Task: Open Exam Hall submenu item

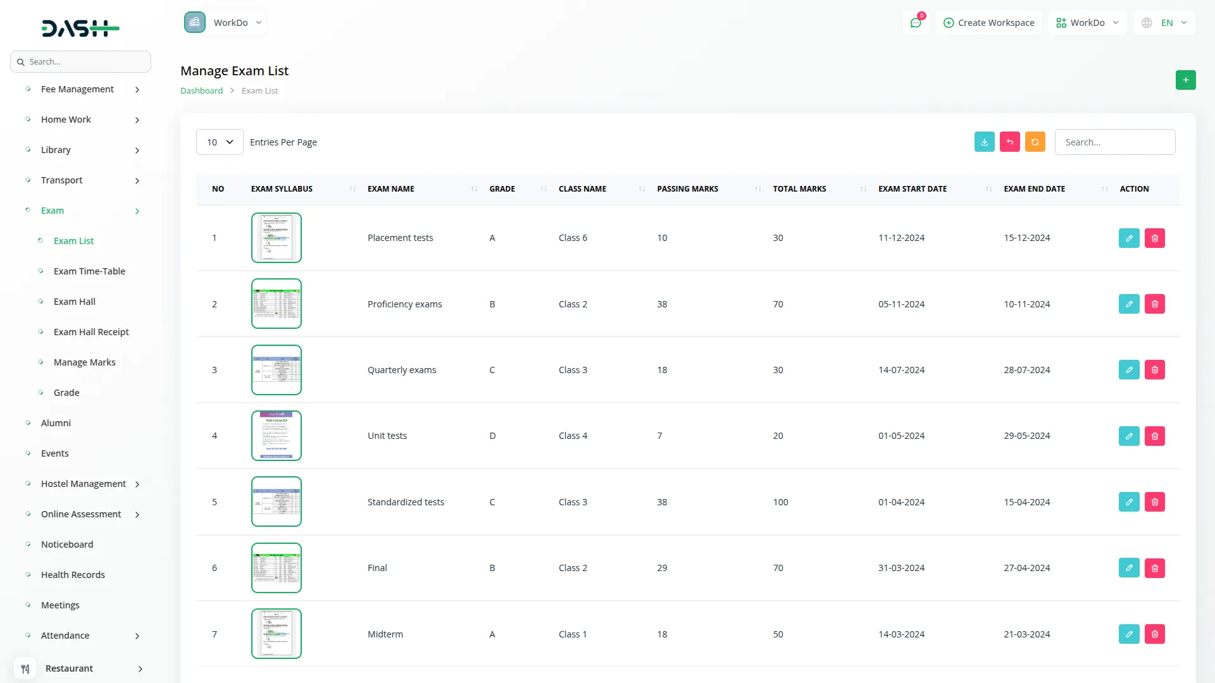Action: click(75, 302)
